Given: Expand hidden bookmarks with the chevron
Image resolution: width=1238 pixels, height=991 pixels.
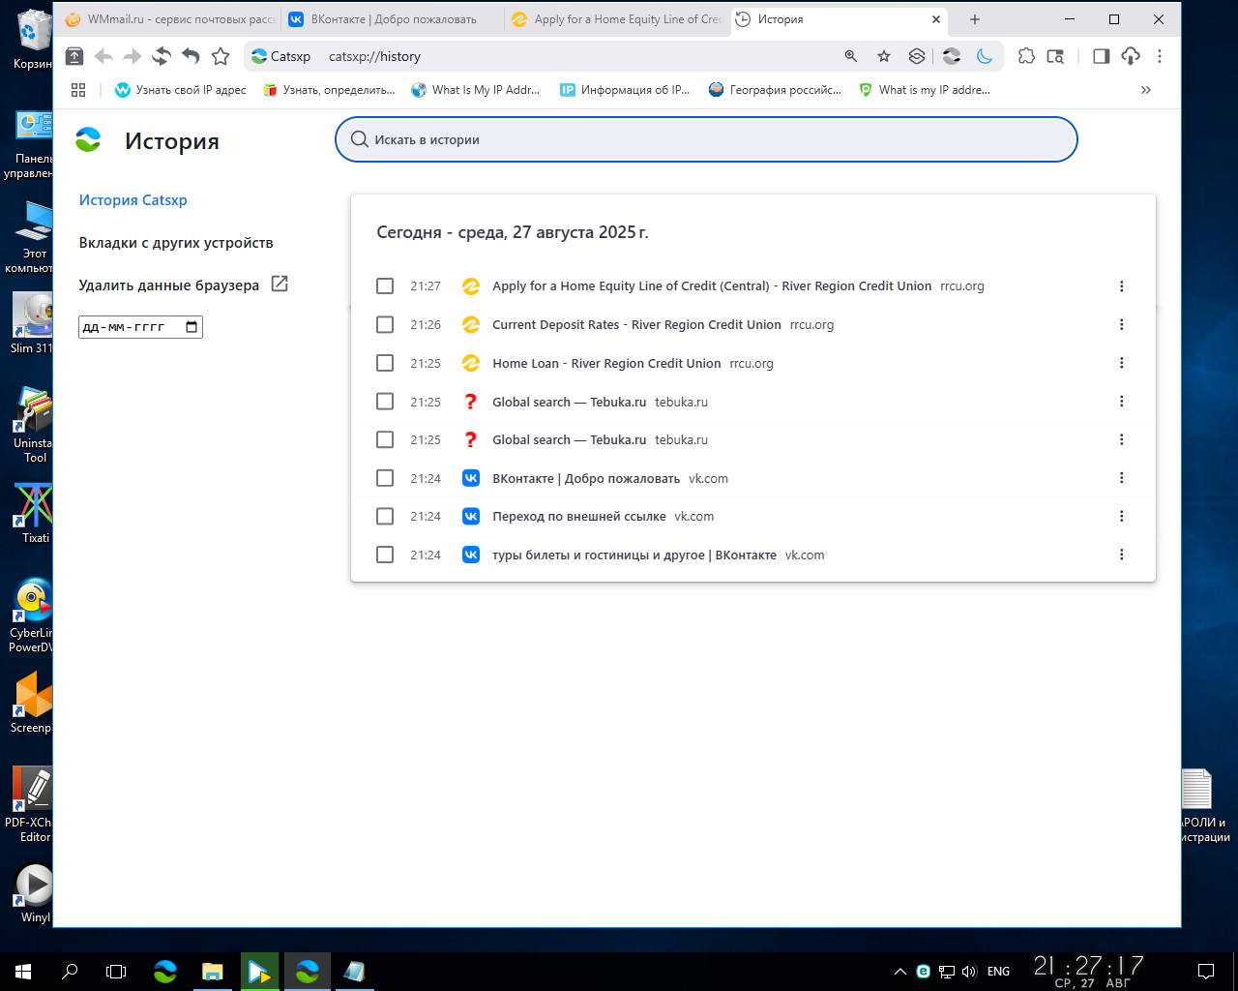Looking at the screenshot, I should click(1146, 90).
